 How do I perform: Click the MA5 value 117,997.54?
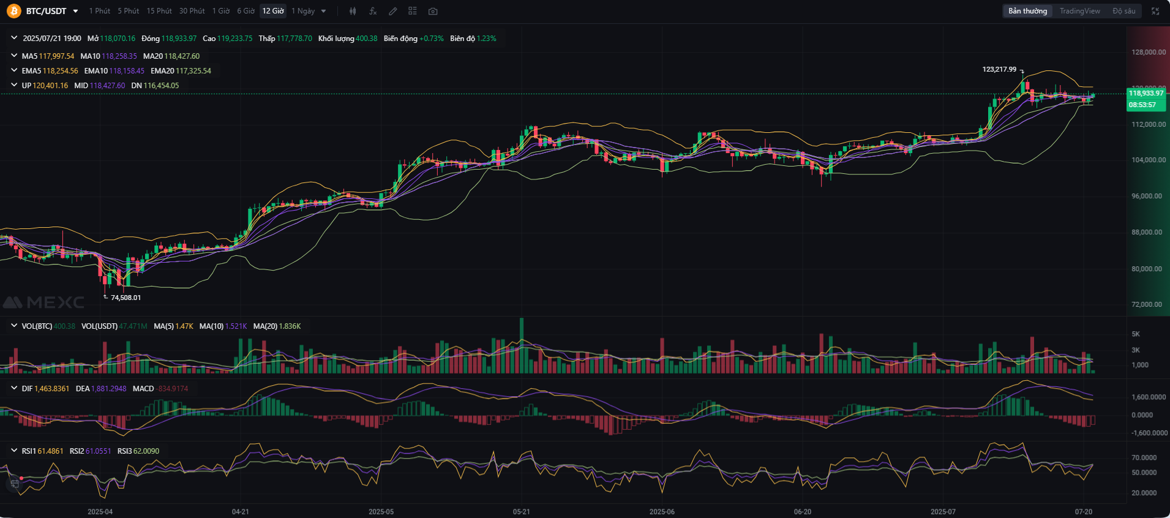pyautogui.click(x=56, y=56)
